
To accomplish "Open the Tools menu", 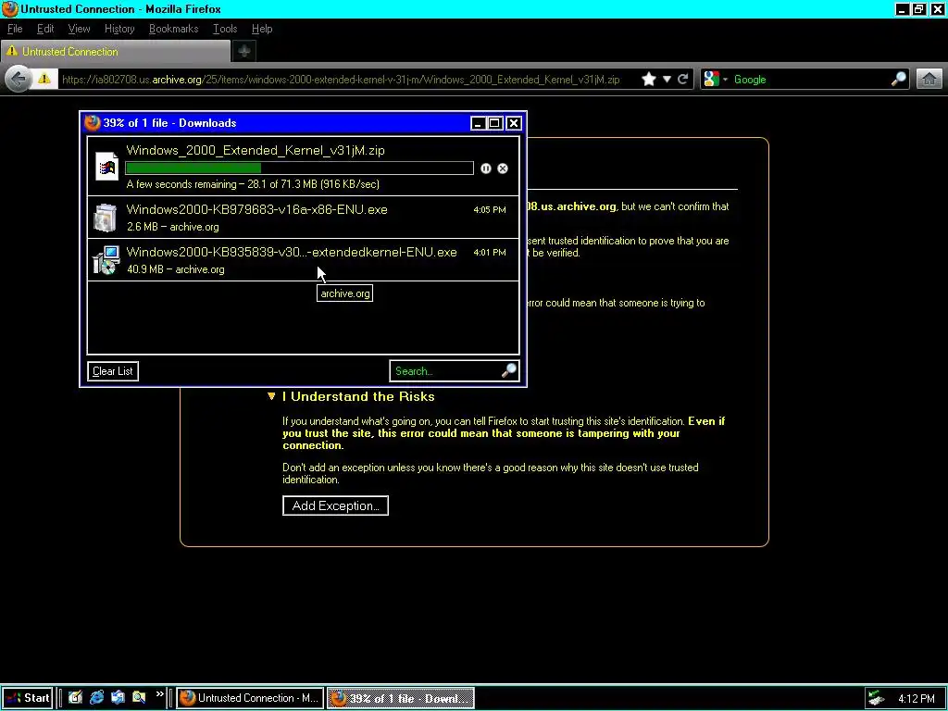I will tap(225, 29).
